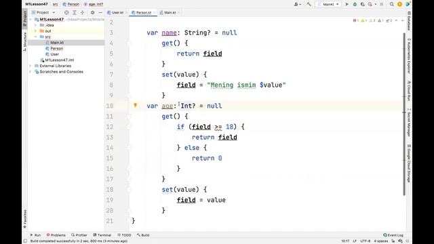Image resolution: width=434 pixels, height=244 pixels.
Task: Click the tool window quick access icon in the status bar
Action: (x=25, y=241)
